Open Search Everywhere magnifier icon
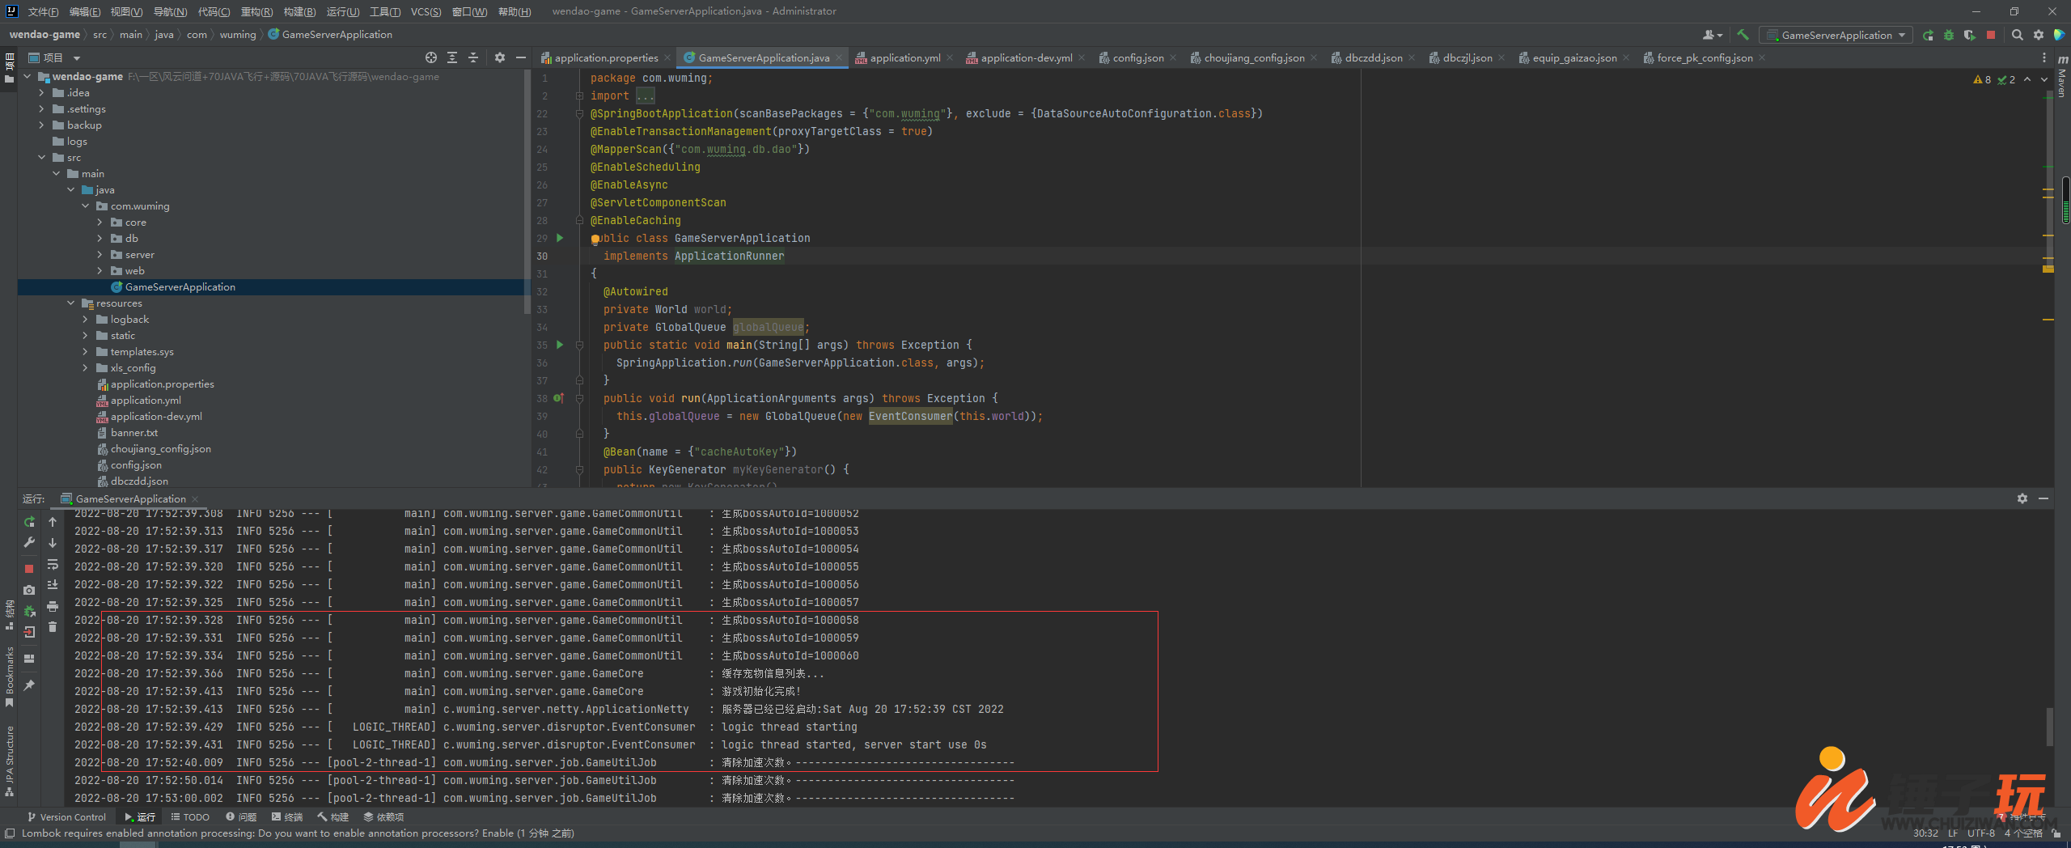 (x=2018, y=35)
